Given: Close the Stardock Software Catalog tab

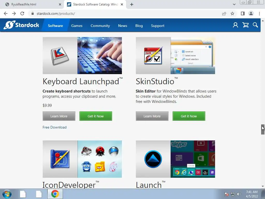Looking at the screenshot, I should click(x=122, y=4).
